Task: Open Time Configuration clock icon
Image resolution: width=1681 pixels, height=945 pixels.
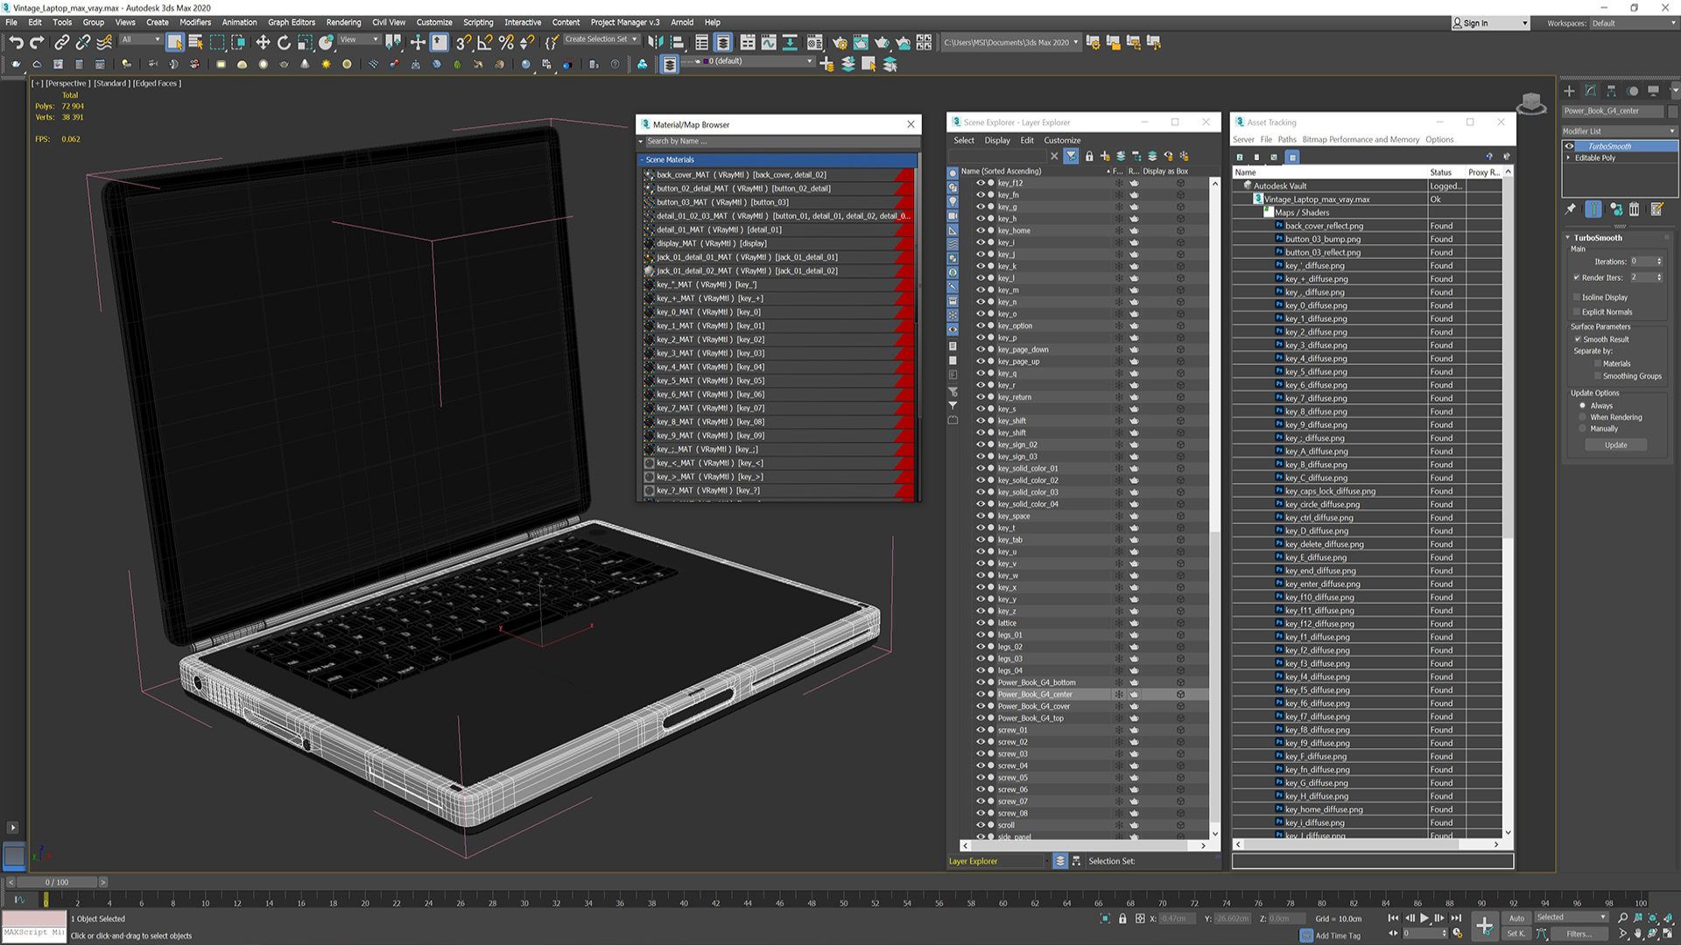Action: point(1457,934)
